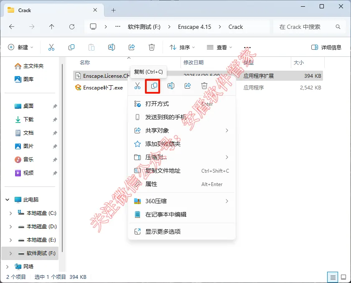Click the Crack breadcrumb in the address bar
The height and width of the screenshot is (283, 351).
(x=236, y=27)
